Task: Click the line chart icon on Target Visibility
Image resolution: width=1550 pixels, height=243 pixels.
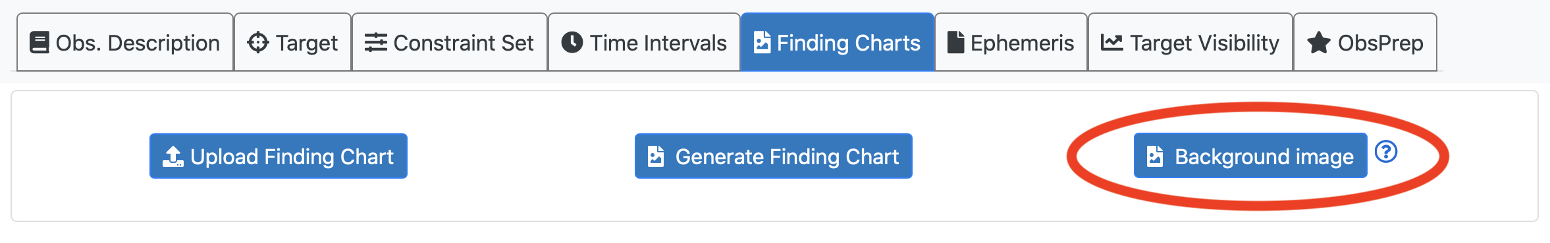Action: pyautogui.click(x=1111, y=43)
